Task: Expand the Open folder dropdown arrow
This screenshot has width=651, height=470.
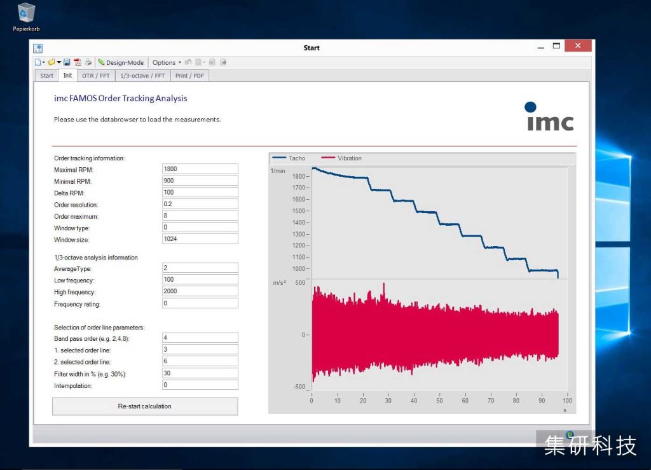Action: [59, 62]
